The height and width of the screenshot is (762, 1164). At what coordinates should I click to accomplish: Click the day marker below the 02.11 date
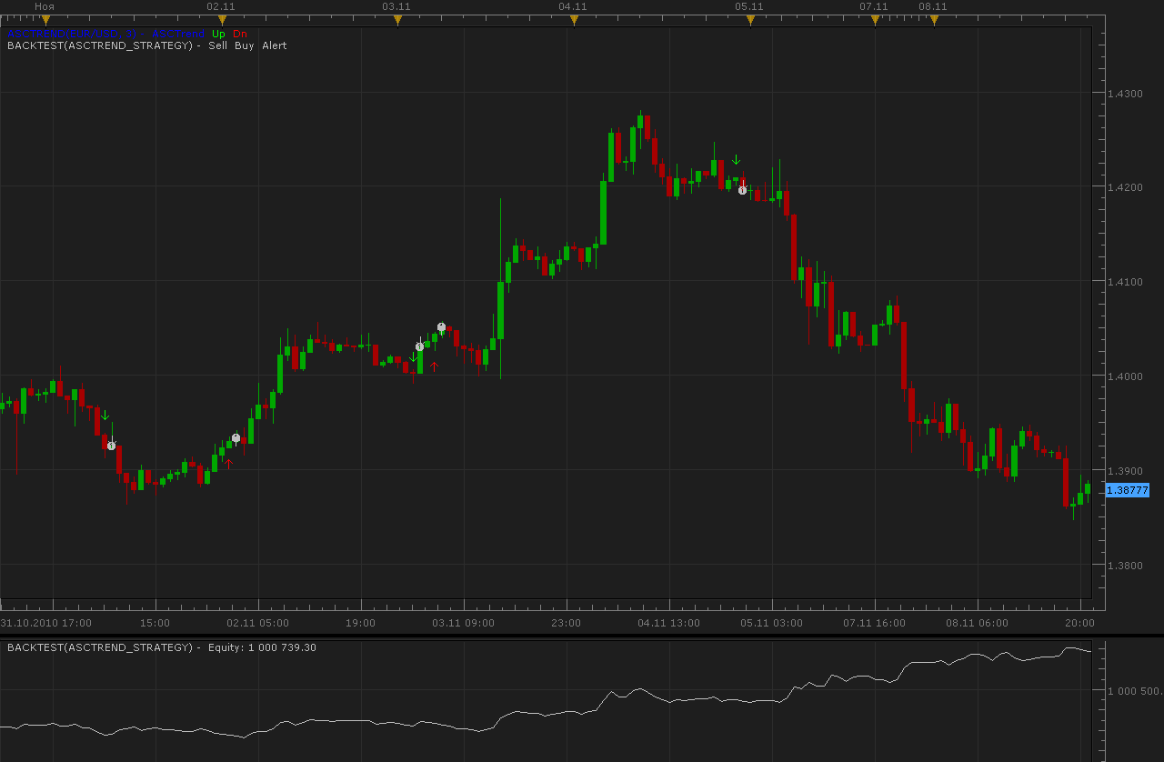point(222,20)
